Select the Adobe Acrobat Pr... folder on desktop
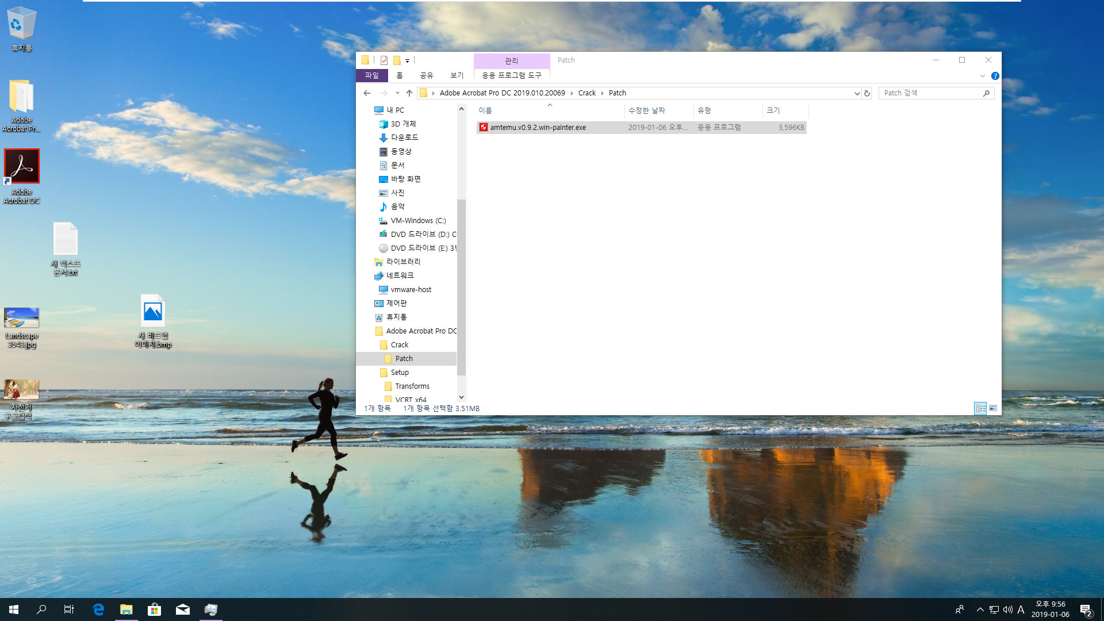Screen dimensions: 1104x621 [21, 106]
